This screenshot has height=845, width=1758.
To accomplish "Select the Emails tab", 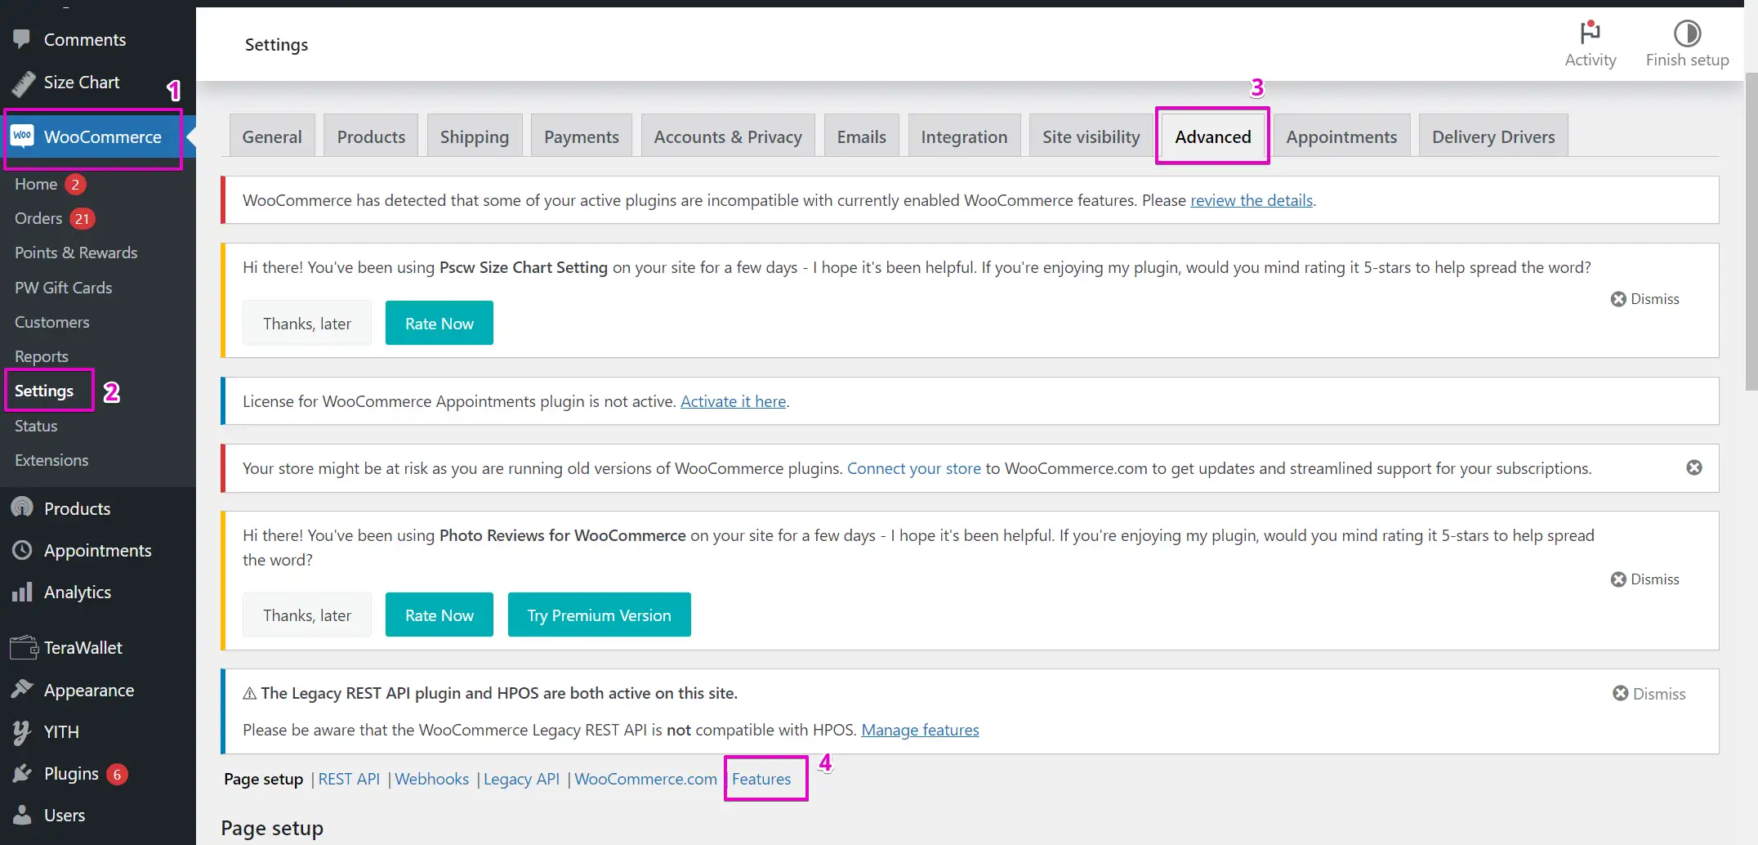I will coord(861,136).
